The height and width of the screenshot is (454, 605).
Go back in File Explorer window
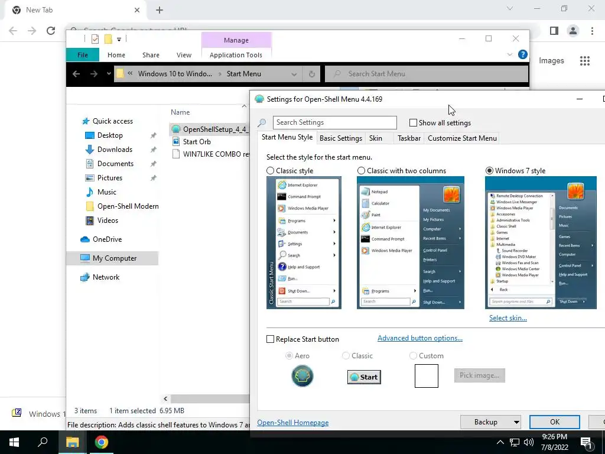[x=76, y=74]
